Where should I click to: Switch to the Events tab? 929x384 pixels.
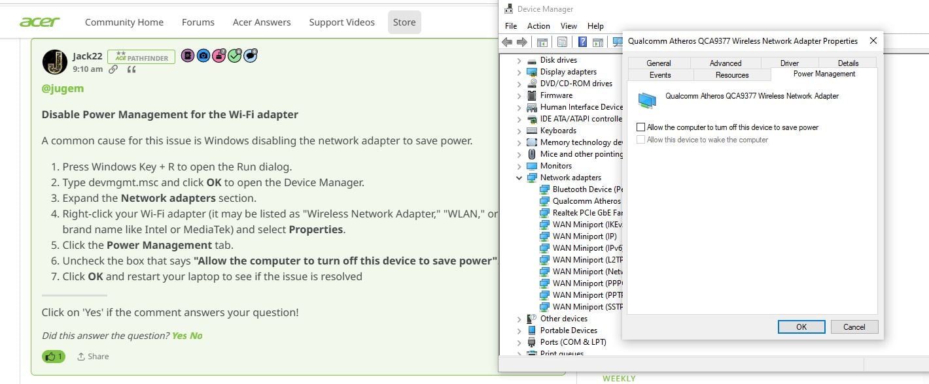pyautogui.click(x=660, y=75)
